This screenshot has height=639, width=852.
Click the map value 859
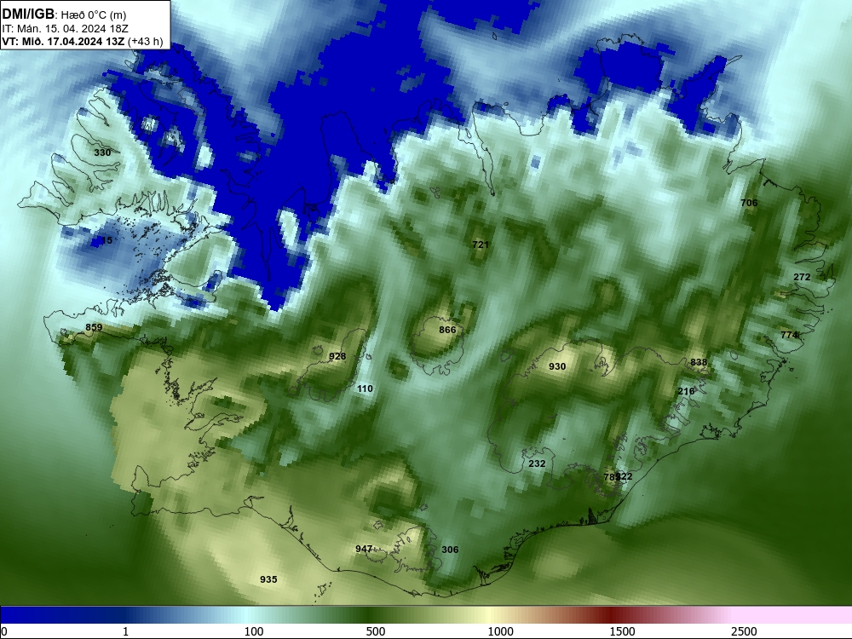coord(94,327)
